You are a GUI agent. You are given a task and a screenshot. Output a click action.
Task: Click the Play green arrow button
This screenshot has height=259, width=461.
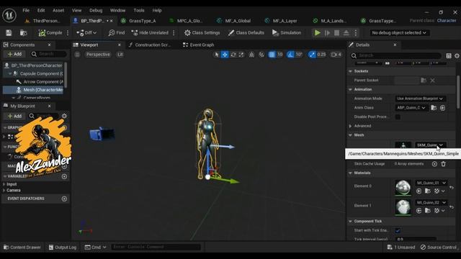click(x=317, y=32)
